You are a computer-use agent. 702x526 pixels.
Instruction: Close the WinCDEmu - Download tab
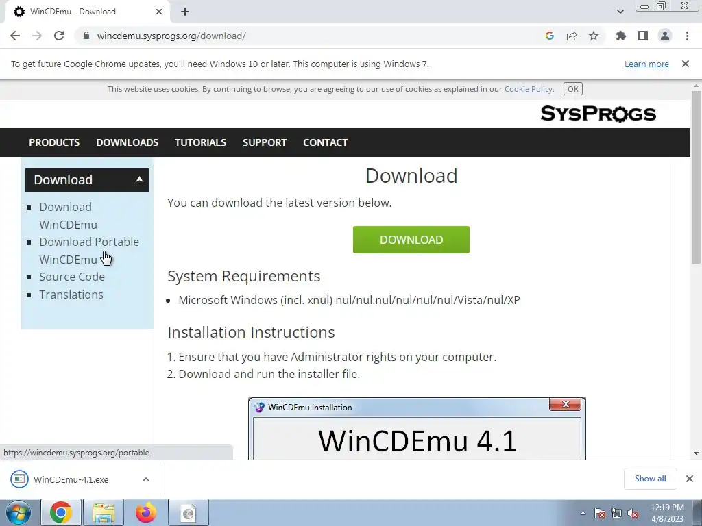(x=159, y=12)
